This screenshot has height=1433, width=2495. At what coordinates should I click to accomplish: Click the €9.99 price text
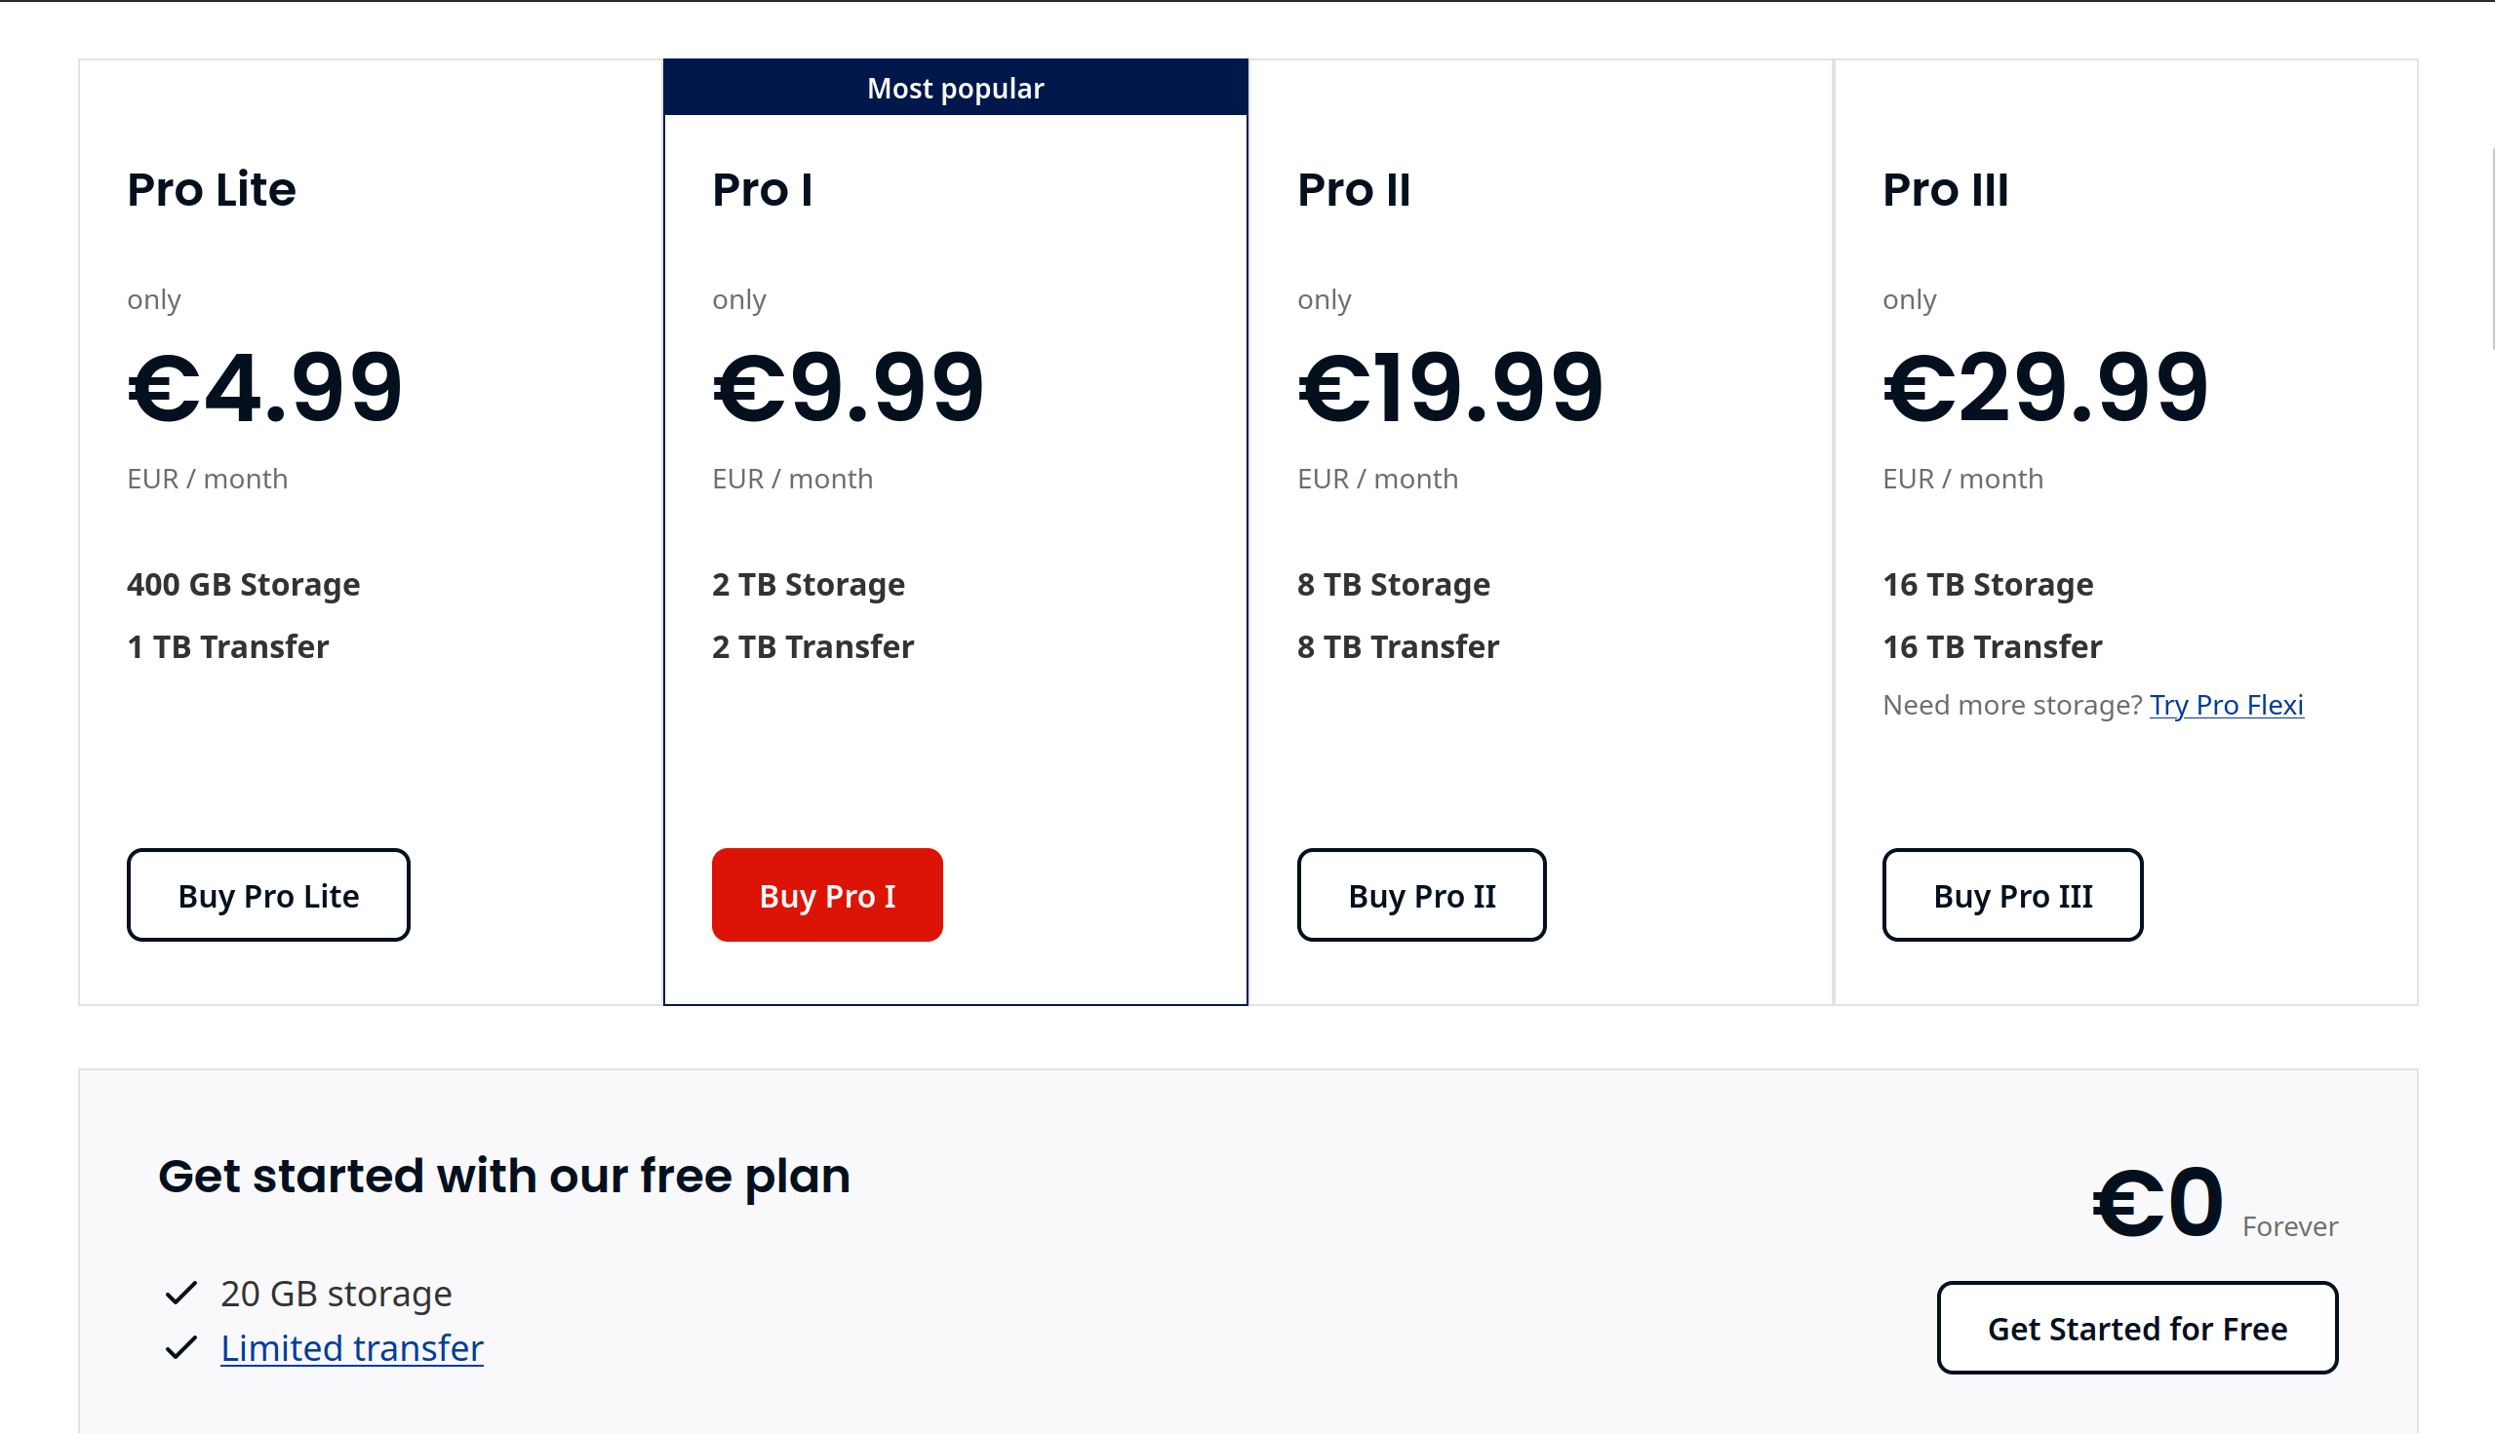(848, 387)
